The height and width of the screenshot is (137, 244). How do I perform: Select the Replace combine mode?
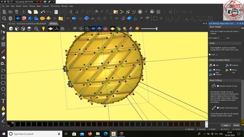(x=214, y=75)
